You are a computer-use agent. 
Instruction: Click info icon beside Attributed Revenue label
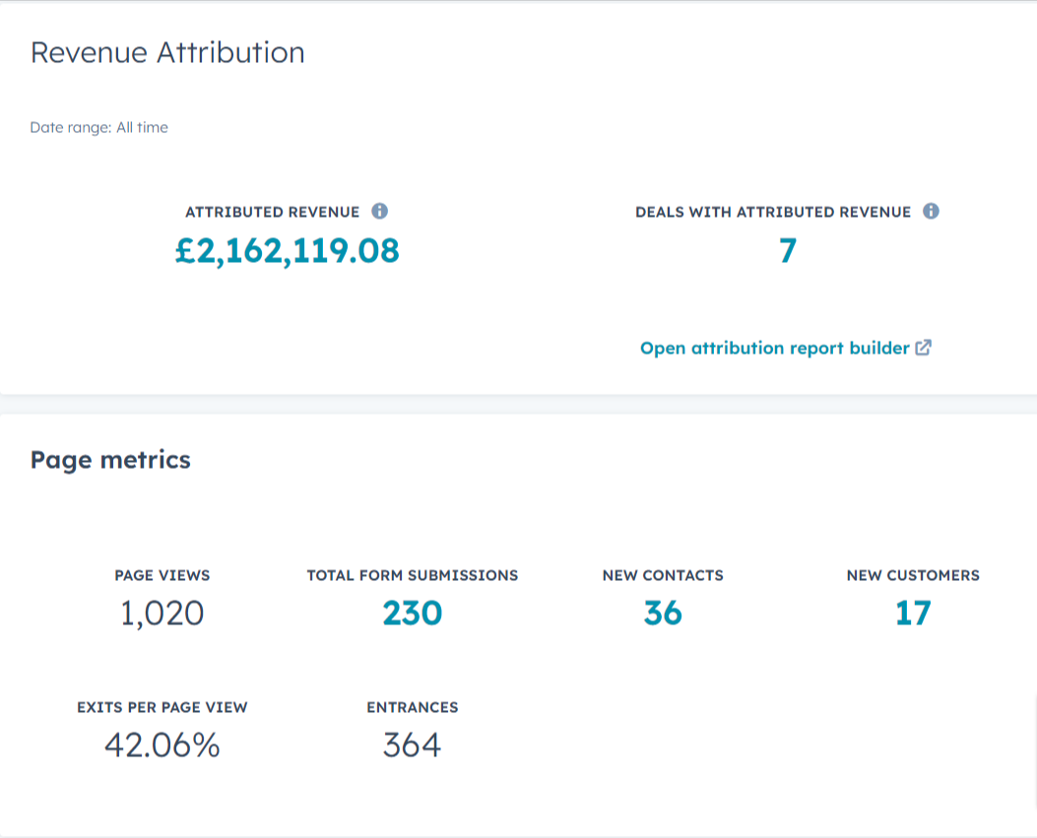pos(380,212)
